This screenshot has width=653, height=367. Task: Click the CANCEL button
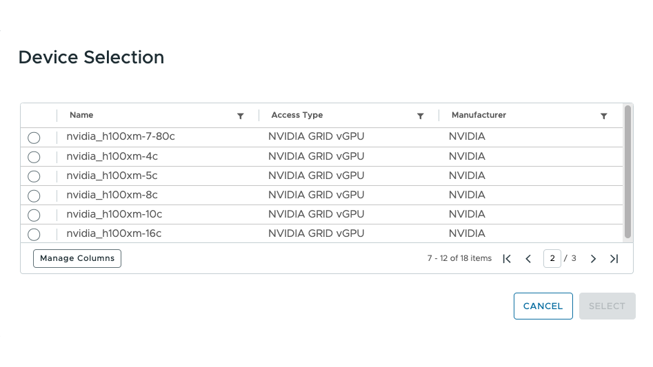(x=543, y=306)
